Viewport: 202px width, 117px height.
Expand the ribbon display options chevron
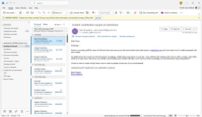click(199, 14)
